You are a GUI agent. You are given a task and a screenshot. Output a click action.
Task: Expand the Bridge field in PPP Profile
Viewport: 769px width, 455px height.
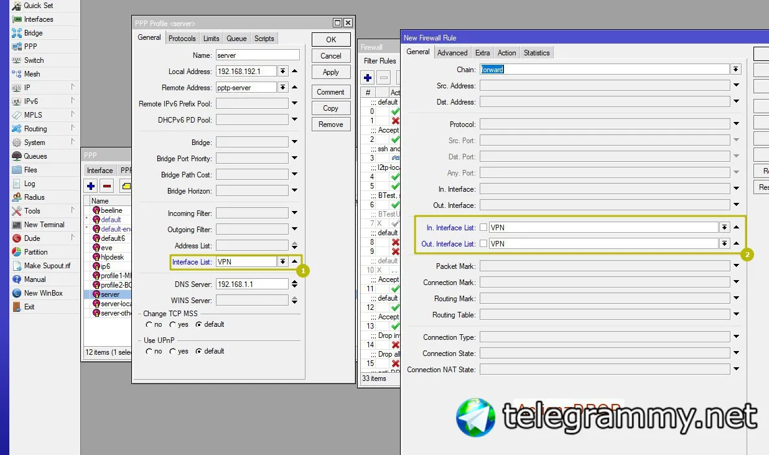click(295, 143)
